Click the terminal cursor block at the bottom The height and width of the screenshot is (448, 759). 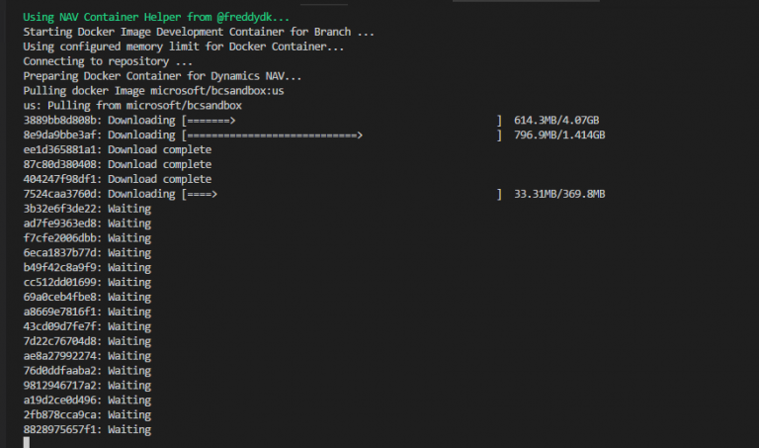coord(27,442)
